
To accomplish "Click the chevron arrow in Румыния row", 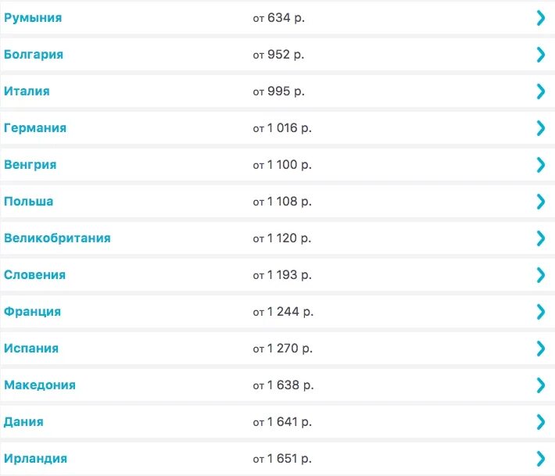I will click(x=540, y=18).
